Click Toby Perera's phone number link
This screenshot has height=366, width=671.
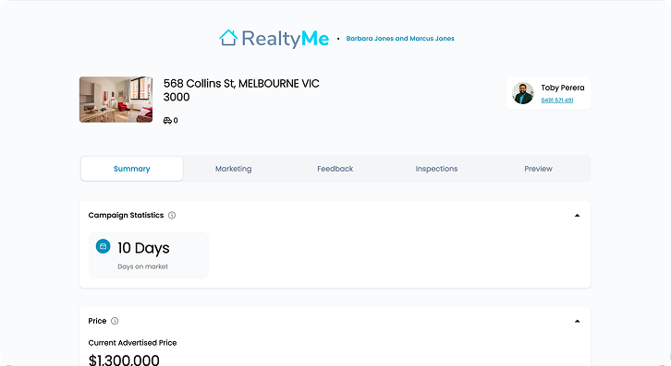click(557, 100)
